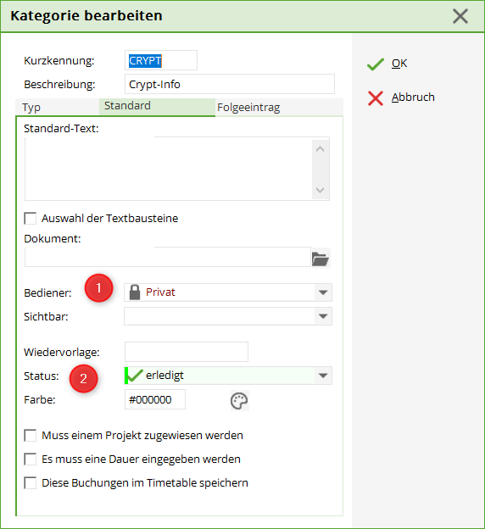Check Diese Buchungen im Timetable speichern
The height and width of the screenshot is (529, 485).
tap(31, 482)
